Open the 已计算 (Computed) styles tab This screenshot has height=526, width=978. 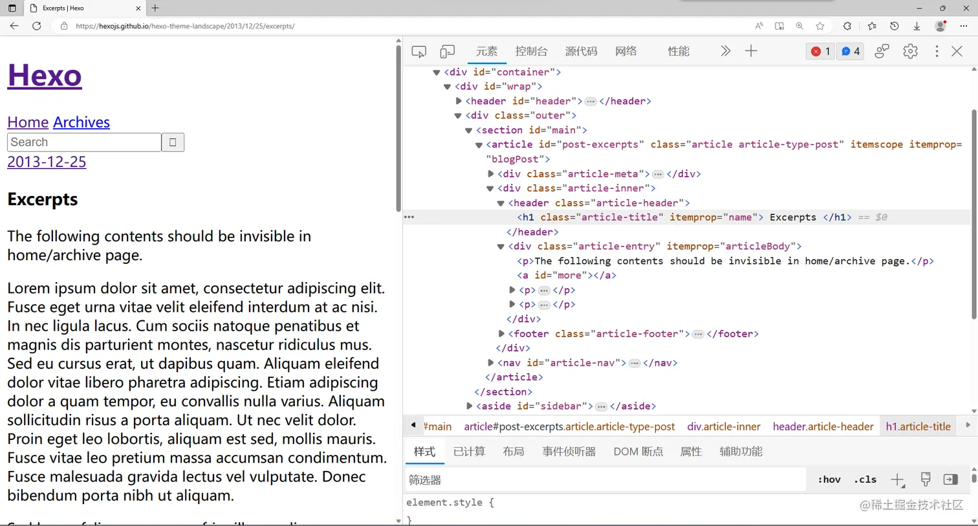click(x=469, y=452)
